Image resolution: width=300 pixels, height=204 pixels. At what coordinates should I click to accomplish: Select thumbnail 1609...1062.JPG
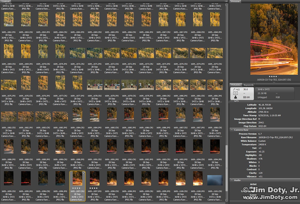9,19
